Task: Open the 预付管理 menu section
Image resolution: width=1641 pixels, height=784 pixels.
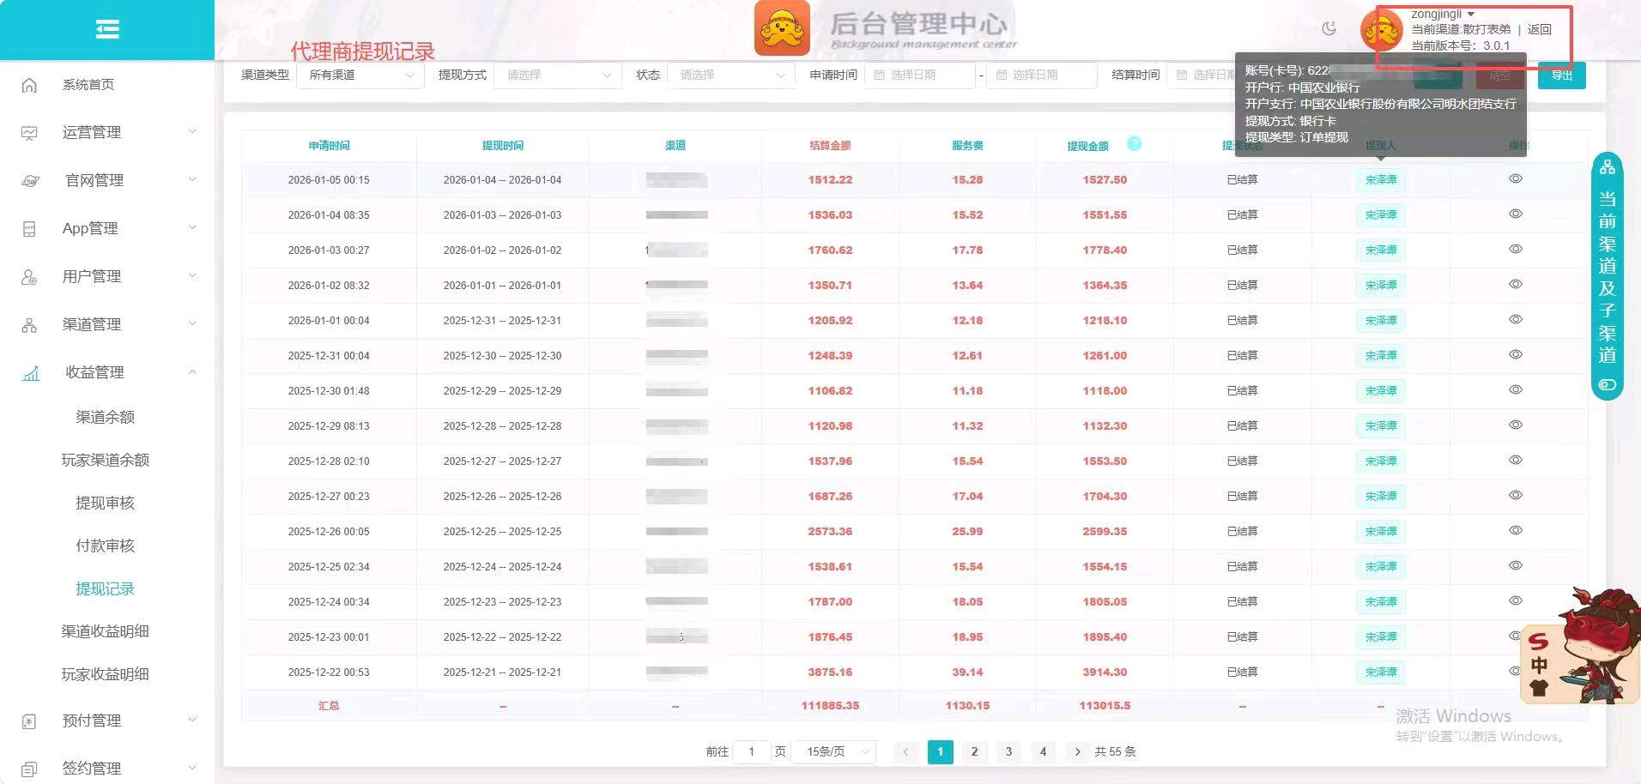Action: click(89, 721)
